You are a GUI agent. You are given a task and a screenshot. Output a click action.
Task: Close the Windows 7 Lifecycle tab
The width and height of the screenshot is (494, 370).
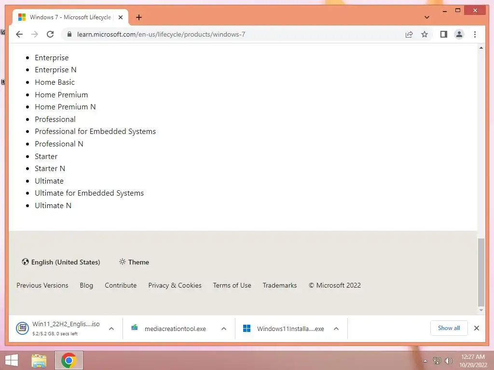click(120, 17)
